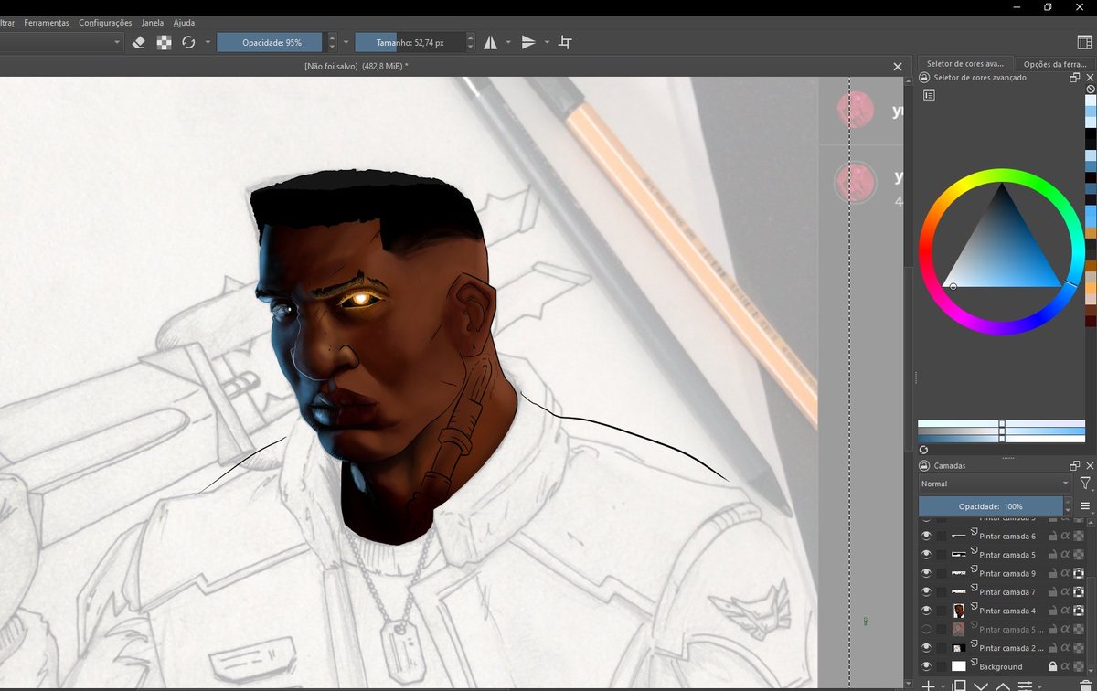Toggle alpha lock on Pintar camada 7
Viewport: 1097px width, 691px height.
pos(1079,592)
